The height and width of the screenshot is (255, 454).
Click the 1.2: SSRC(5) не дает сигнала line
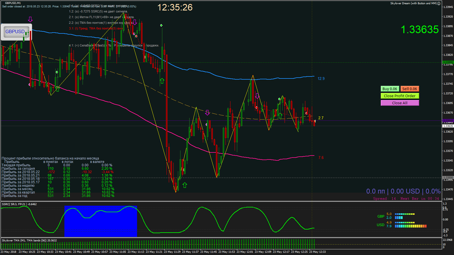[x=98, y=12]
